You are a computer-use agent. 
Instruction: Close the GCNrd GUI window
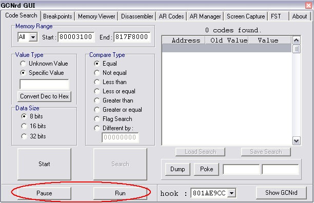[308, 6]
